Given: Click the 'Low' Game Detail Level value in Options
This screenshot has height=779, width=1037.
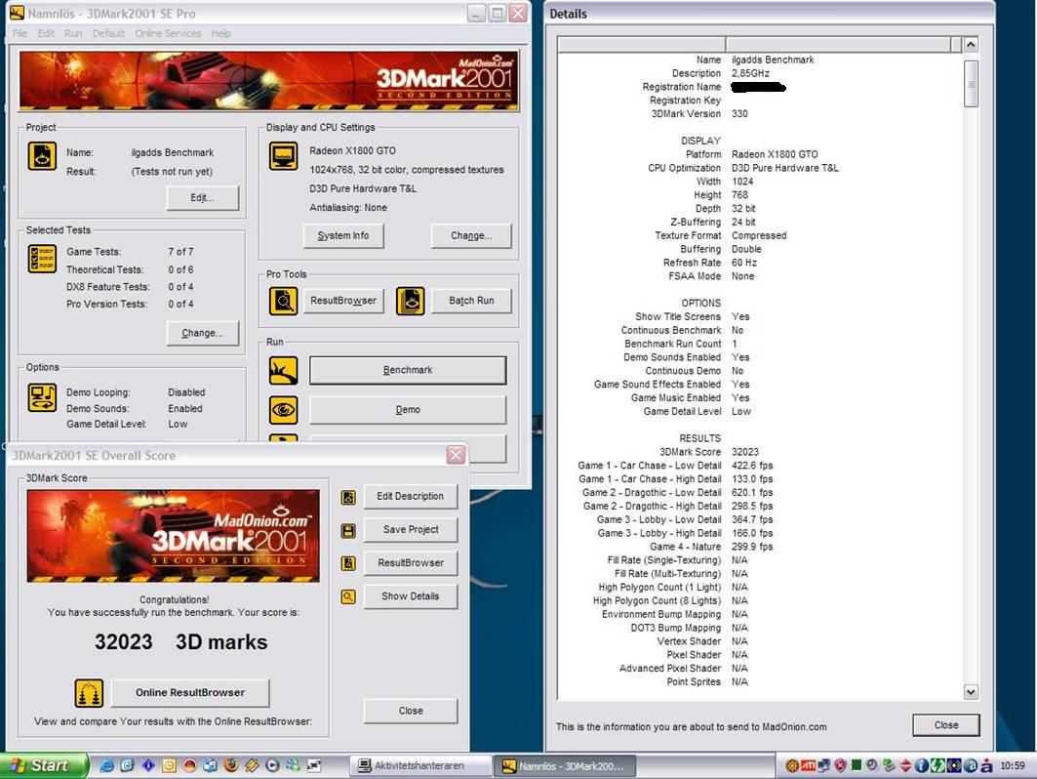Looking at the screenshot, I should click(x=178, y=425).
